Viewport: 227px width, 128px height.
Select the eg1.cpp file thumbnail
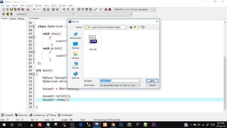point(93,41)
